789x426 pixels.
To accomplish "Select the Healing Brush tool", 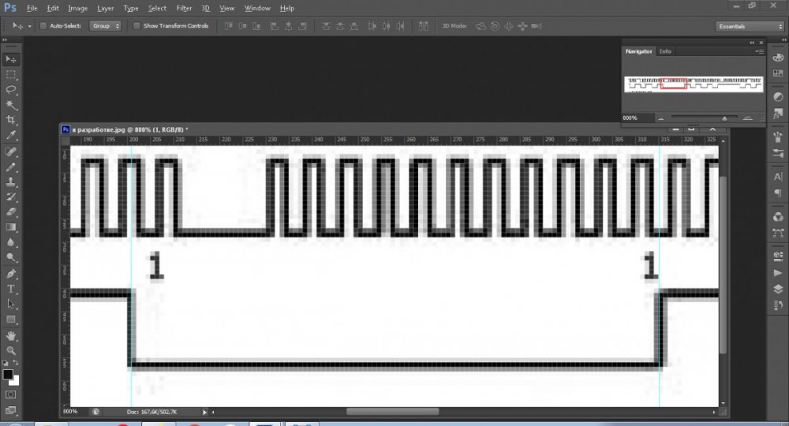I will tap(10, 151).
